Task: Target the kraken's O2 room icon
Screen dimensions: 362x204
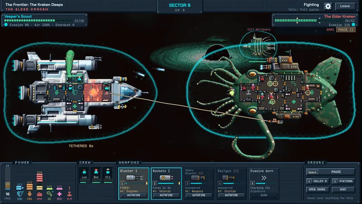Action: coord(294,83)
